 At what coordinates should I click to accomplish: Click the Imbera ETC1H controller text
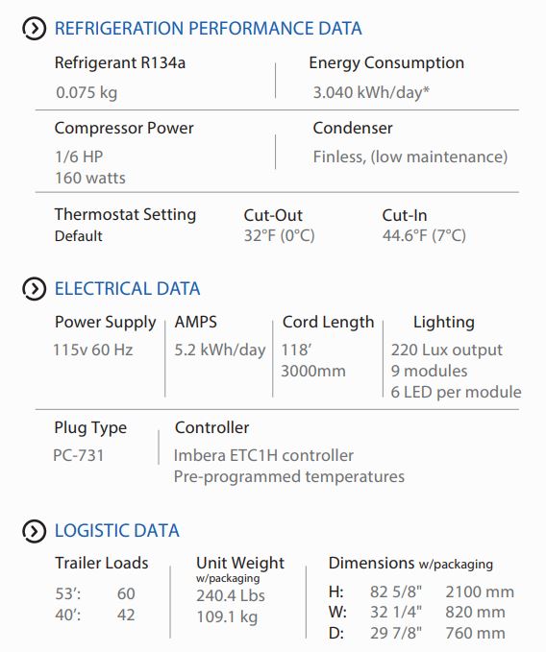(x=263, y=455)
